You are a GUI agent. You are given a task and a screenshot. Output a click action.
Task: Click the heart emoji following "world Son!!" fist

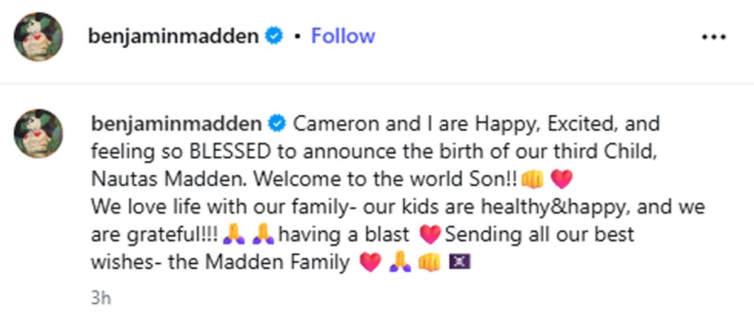pyautogui.click(x=561, y=180)
